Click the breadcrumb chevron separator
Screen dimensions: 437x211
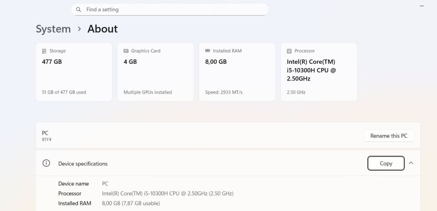79,29
